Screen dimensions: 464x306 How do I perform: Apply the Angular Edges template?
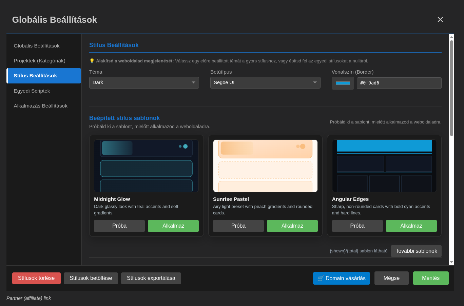click(411, 226)
